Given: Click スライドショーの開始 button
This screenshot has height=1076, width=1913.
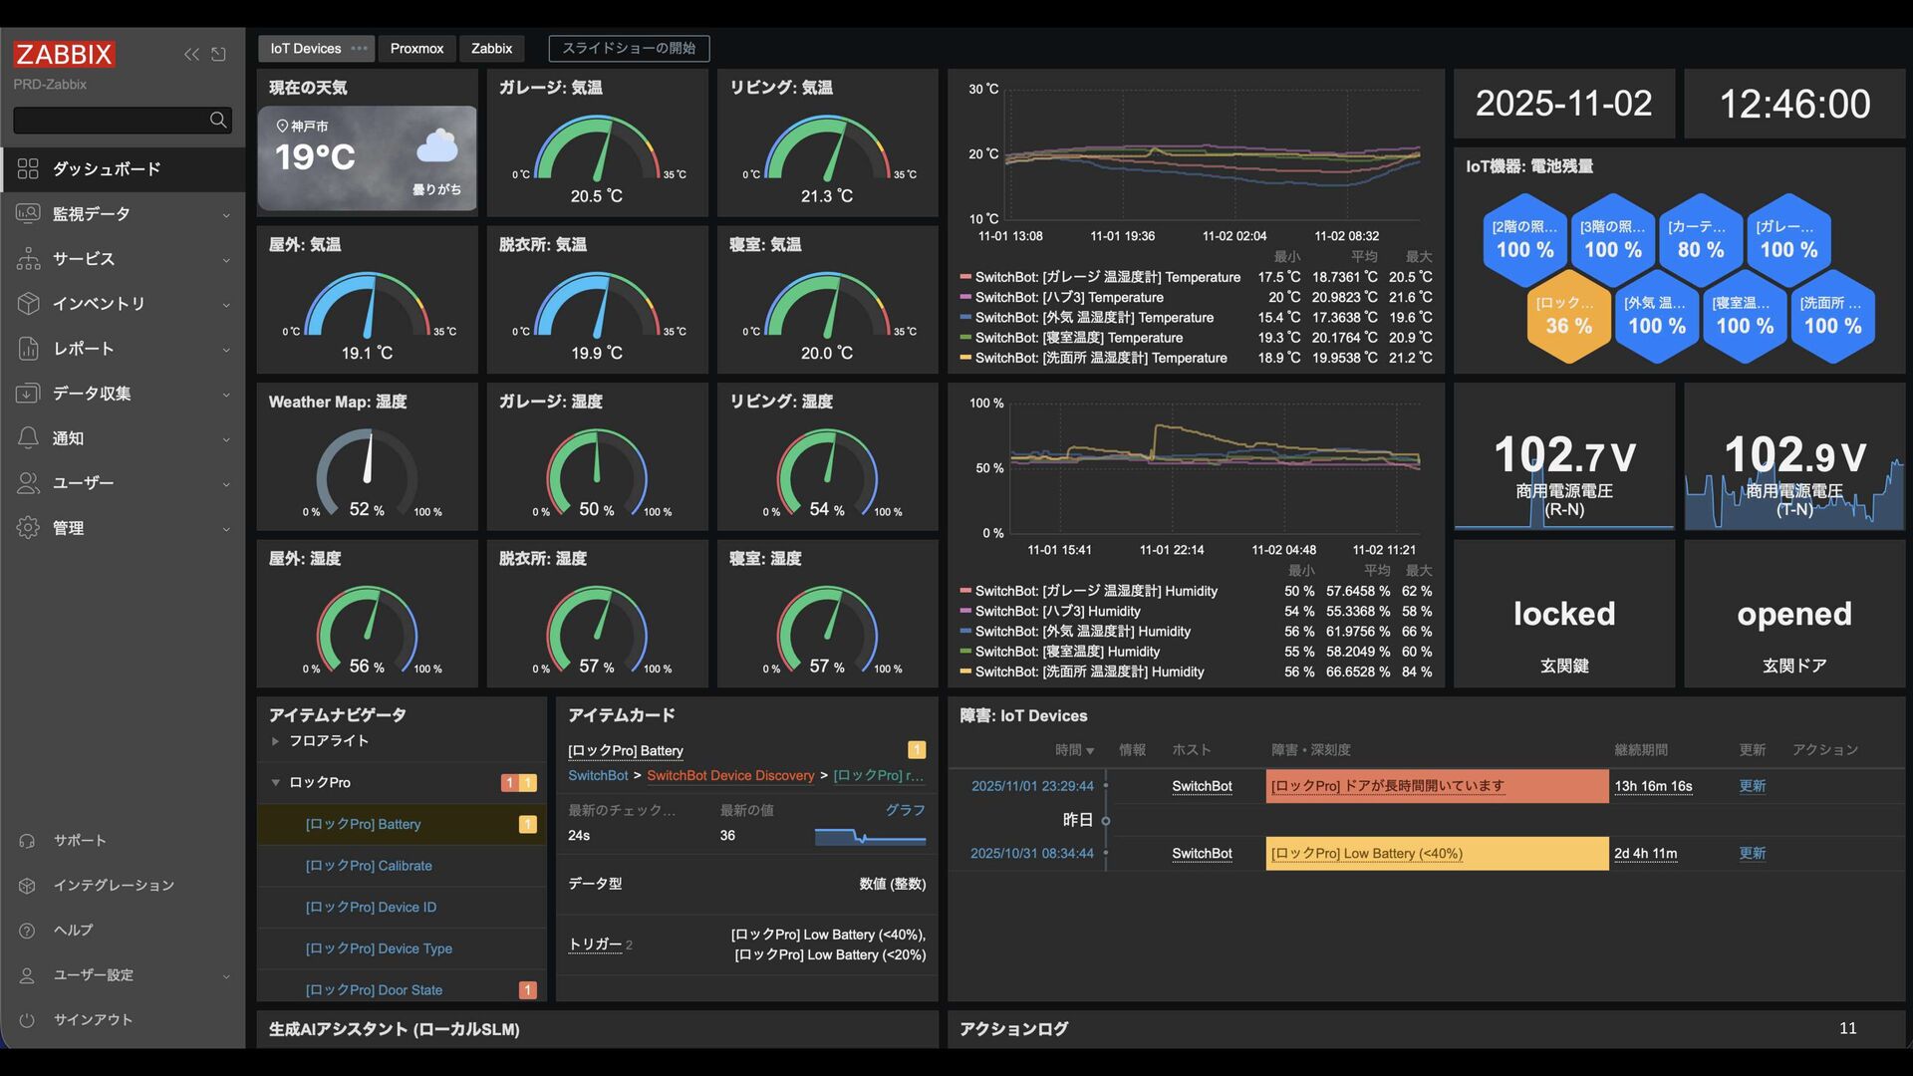Looking at the screenshot, I should point(629,49).
